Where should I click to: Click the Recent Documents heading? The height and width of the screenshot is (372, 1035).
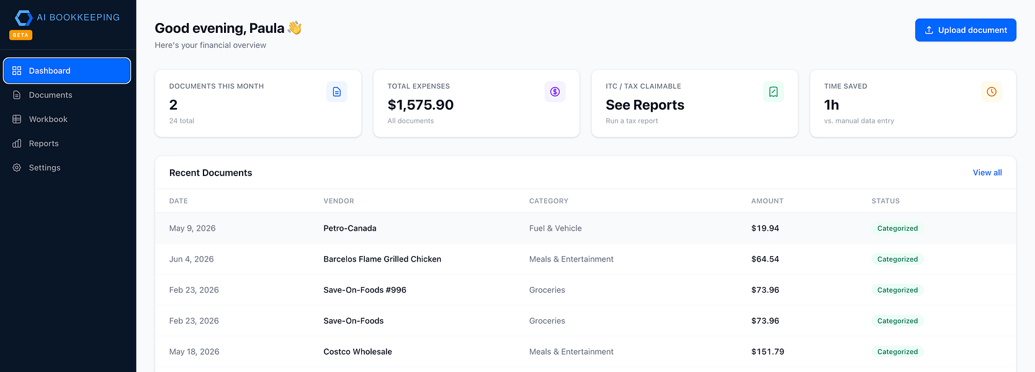[210, 172]
